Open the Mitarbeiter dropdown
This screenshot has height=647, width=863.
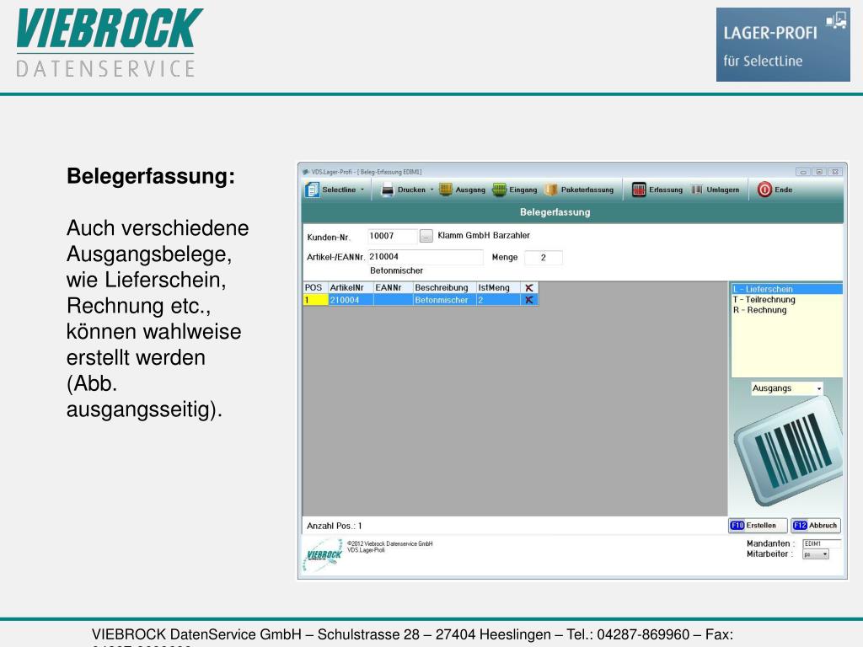point(816,554)
